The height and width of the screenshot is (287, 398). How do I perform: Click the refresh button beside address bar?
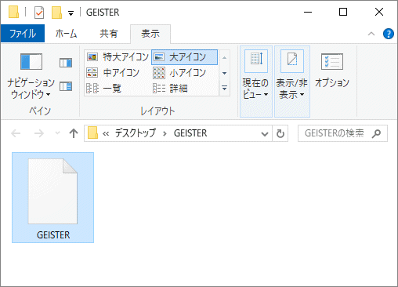click(280, 133)
